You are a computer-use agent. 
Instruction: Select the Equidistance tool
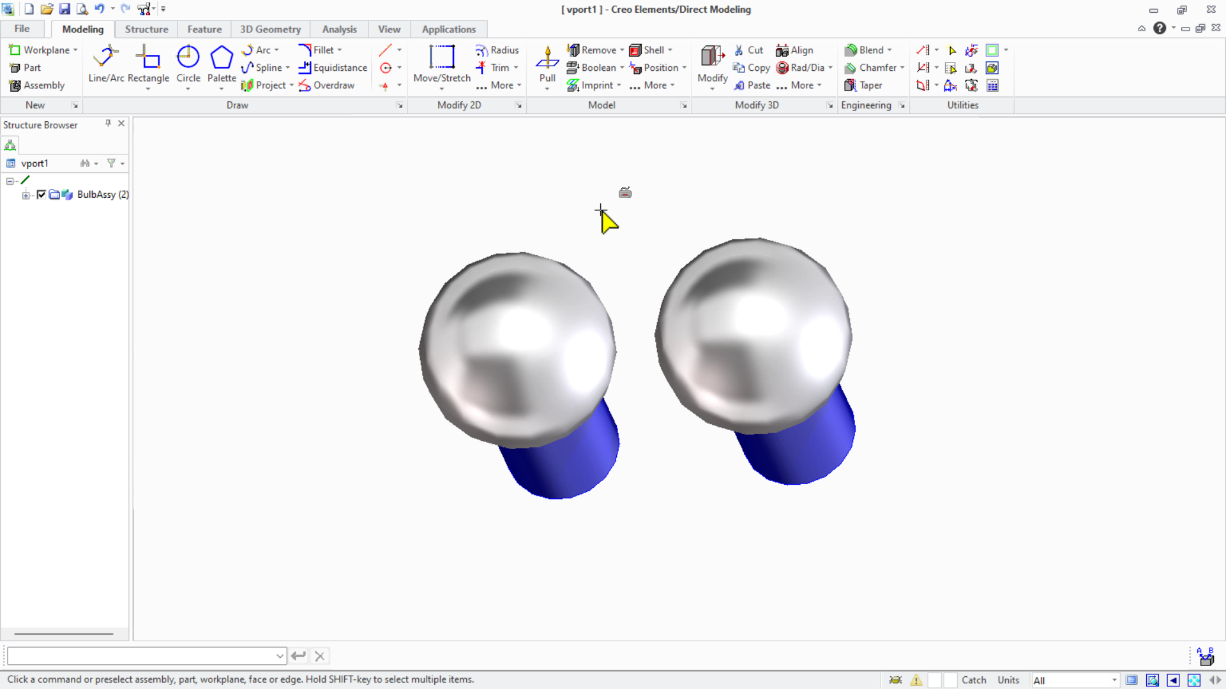333,68
